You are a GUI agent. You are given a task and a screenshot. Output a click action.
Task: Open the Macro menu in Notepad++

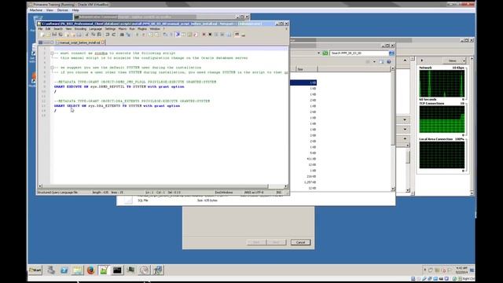coord(123,29)
